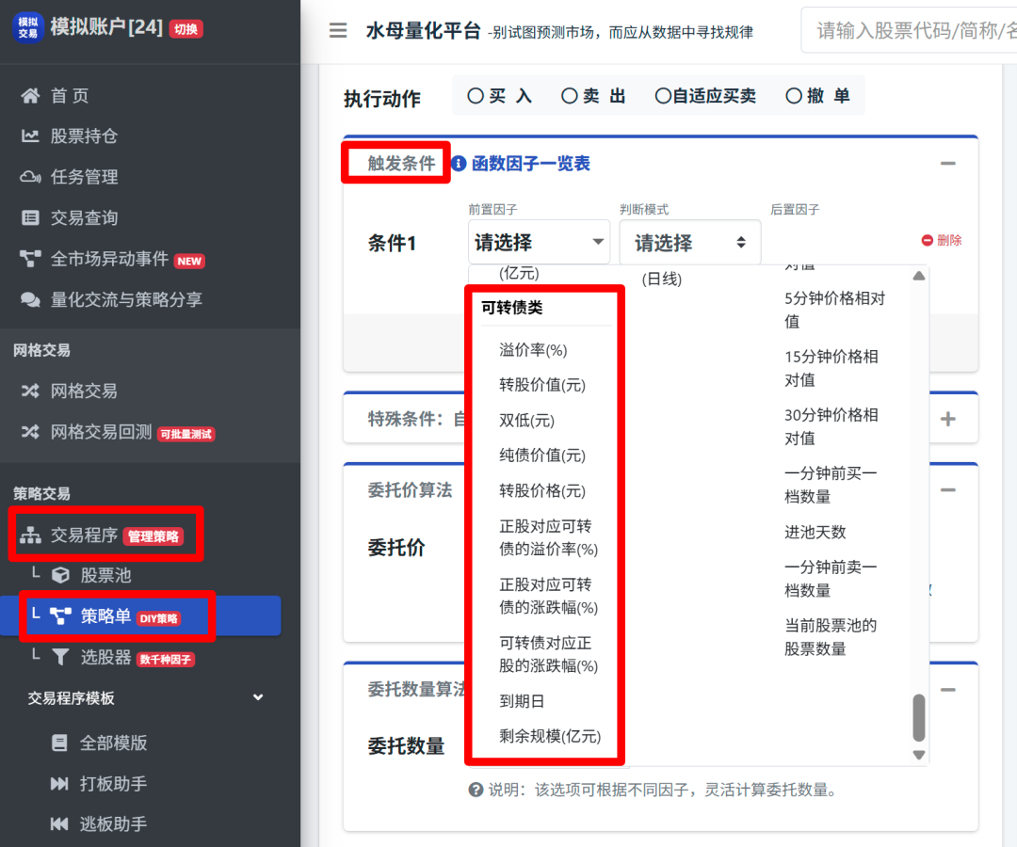The height and width of the screenshot is (847, 1017).
Task: Open the 前置因子 请选择 dropdown
Action: (x=539, y=243)
